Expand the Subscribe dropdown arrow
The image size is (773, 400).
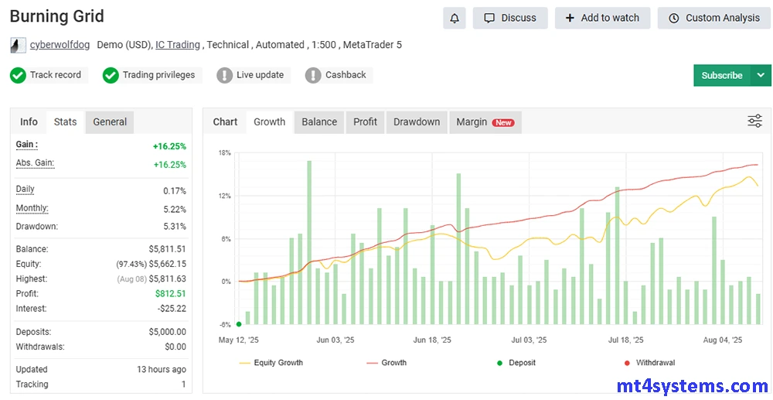[x=761, y=75]
